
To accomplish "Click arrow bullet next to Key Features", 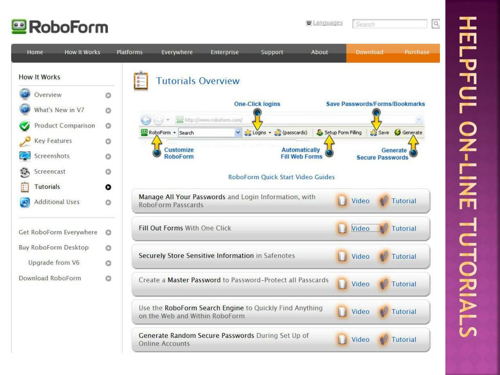I will pyautogui.click(x=108, y=141).
